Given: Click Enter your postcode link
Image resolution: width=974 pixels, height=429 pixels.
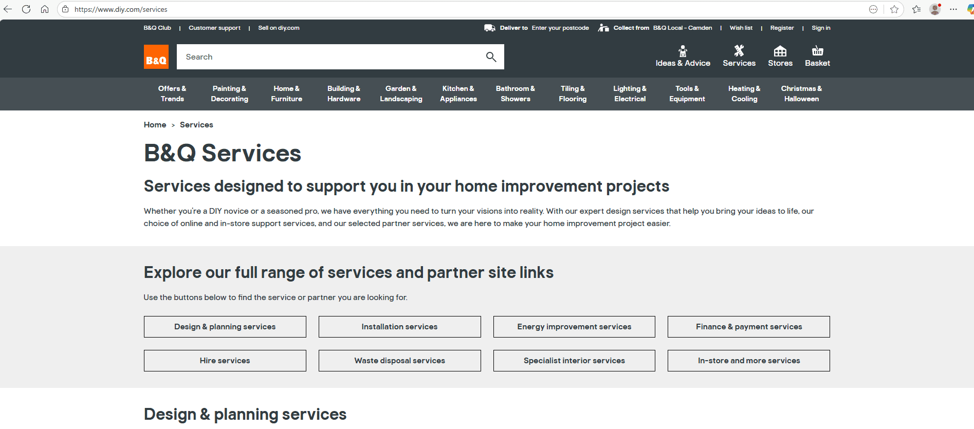Looking at the screenshot, I should [560, 28].
